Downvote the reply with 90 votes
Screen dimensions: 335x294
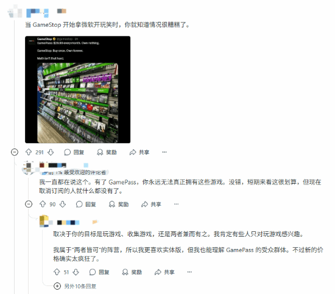(63, 204)
